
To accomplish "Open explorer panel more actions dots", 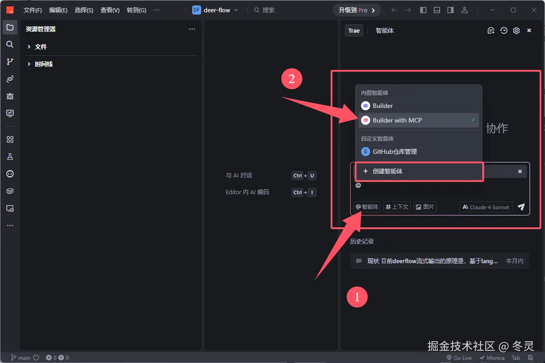I will 192,29.
